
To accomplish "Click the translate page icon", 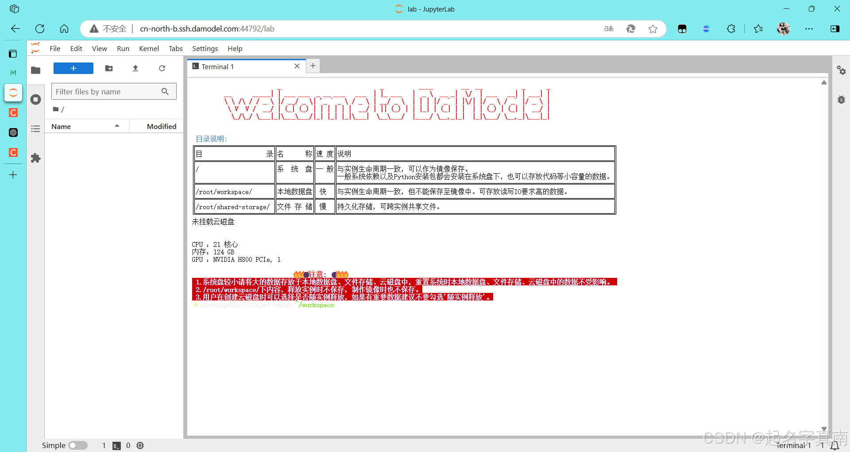I will pyautogui.click(x=609, y=29).
